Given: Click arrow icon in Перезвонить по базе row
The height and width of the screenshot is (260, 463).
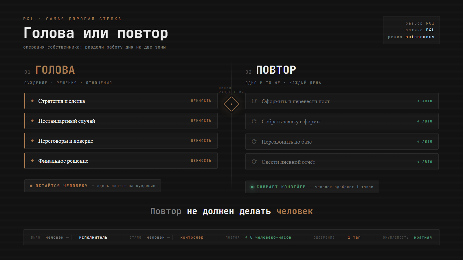Looking at the screenshot, I should coord(418,142).
